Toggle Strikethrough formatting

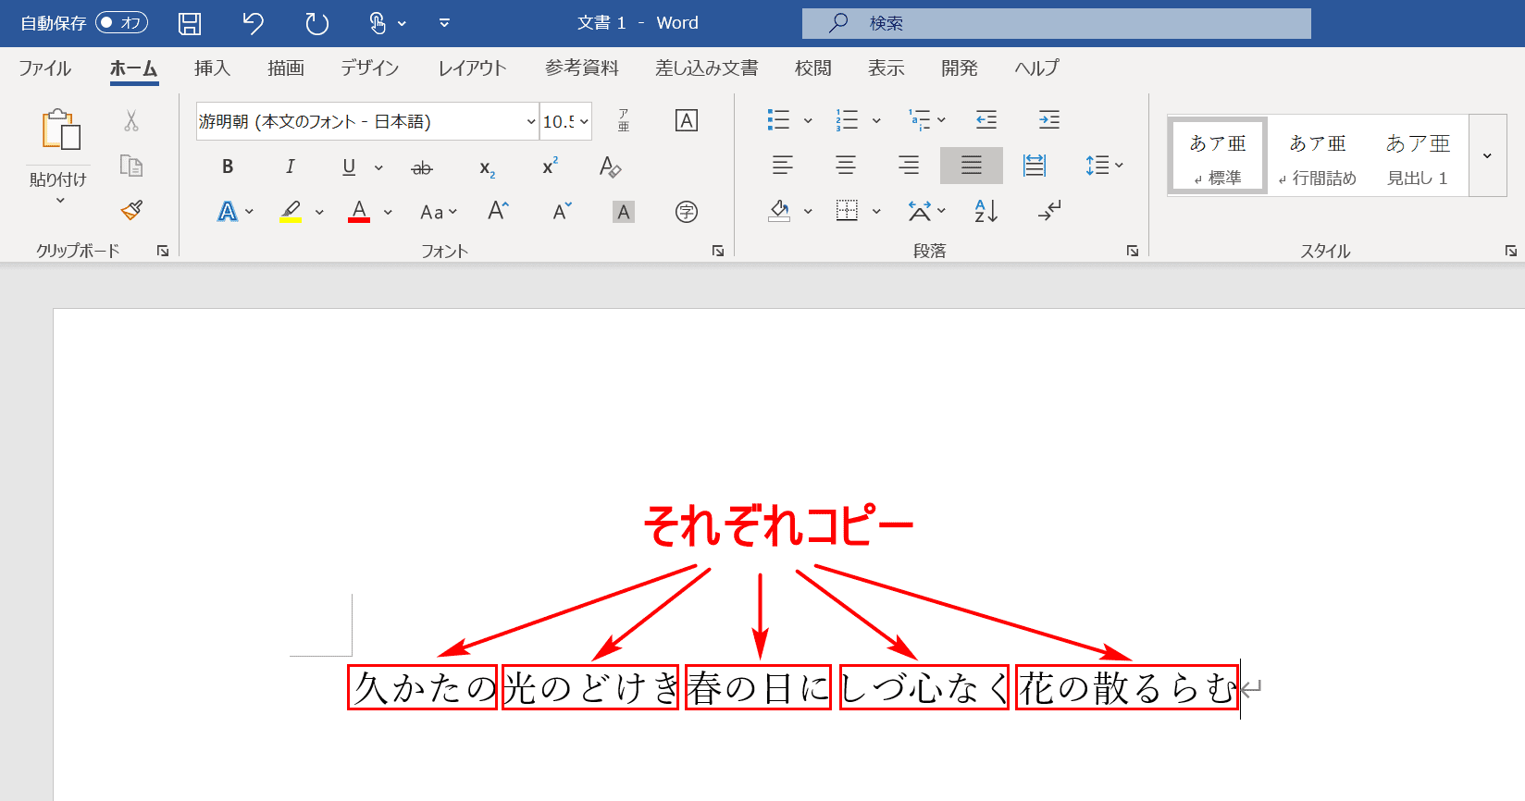point(422,167)
